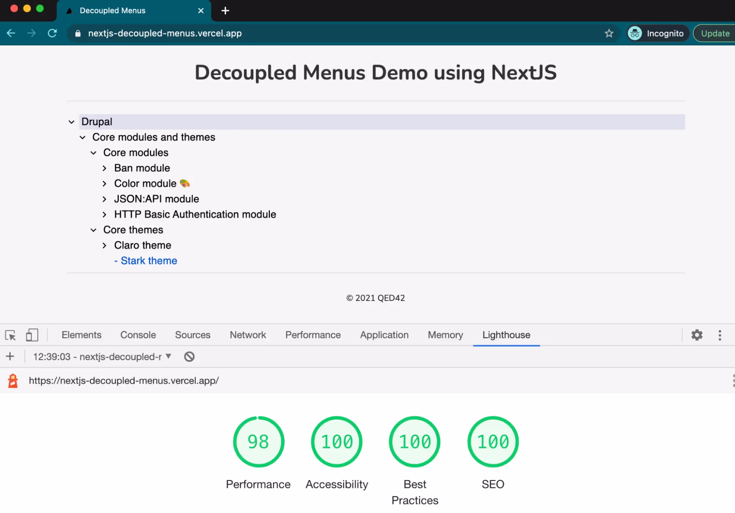The width and height of the screenshot is (735, 513).
Task: Open a new tab with the plus button
Action: pos(225,11)
